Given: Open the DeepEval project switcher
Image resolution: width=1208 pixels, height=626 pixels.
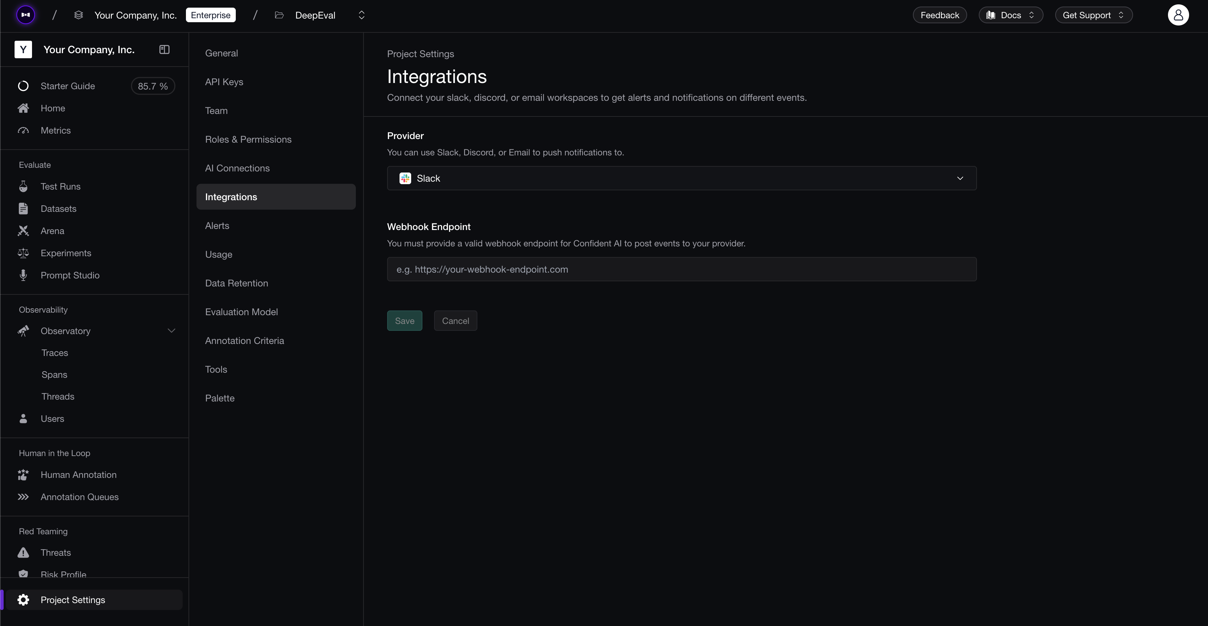Looking at the screenshot, I should point(361,15).
